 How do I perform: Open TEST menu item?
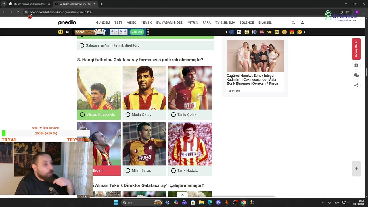click(118, 22)
